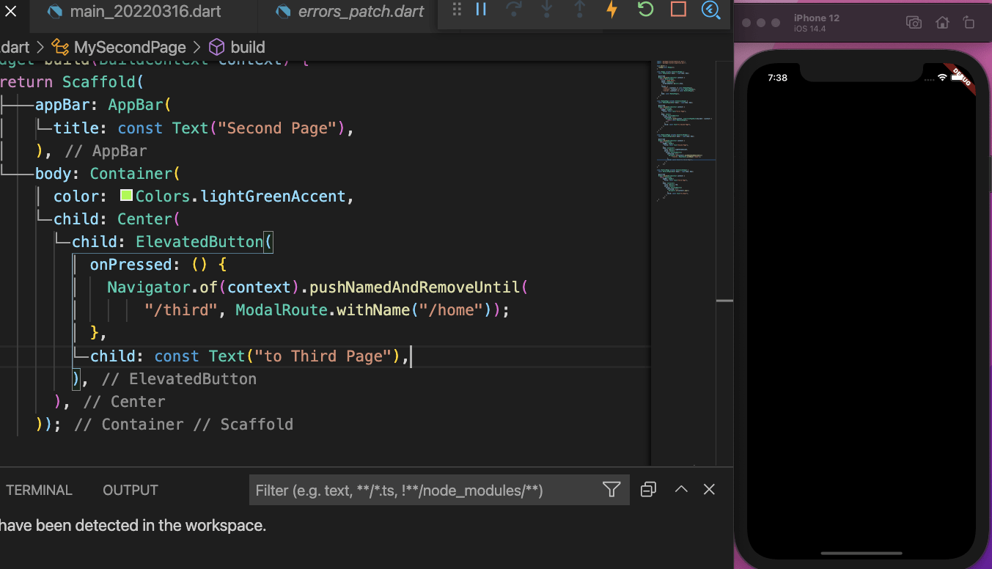Click the Step Out debug icon
The height and width of the screenshot is (569, 992).
coord(580,10)
